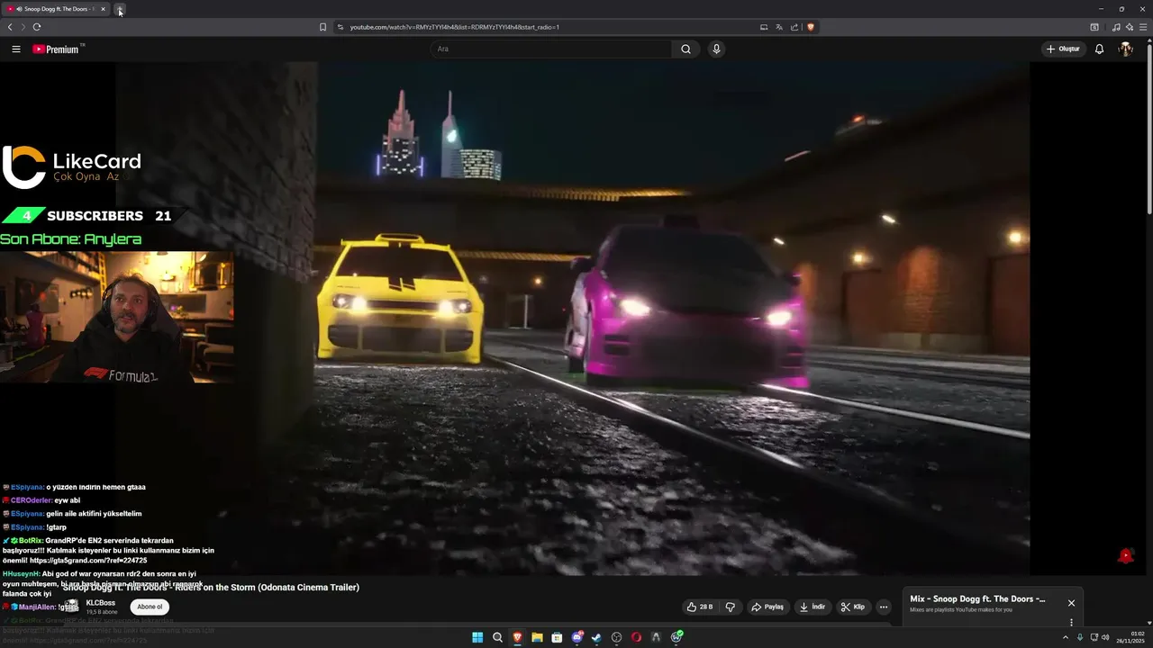Toggle the browser sidebar panel icon
The height and width of the screenshot is (648, 1153).
tap(1094, 27)
